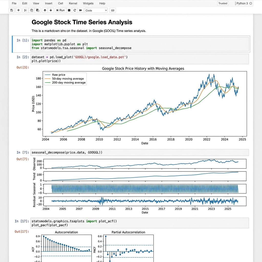The width and height of the screenshot is (262, 262).
Task: Save notebook with the save icon
Action: (x=12, y=10)
